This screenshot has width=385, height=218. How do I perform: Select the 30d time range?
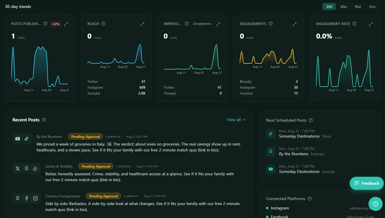[x=329, y=7]
